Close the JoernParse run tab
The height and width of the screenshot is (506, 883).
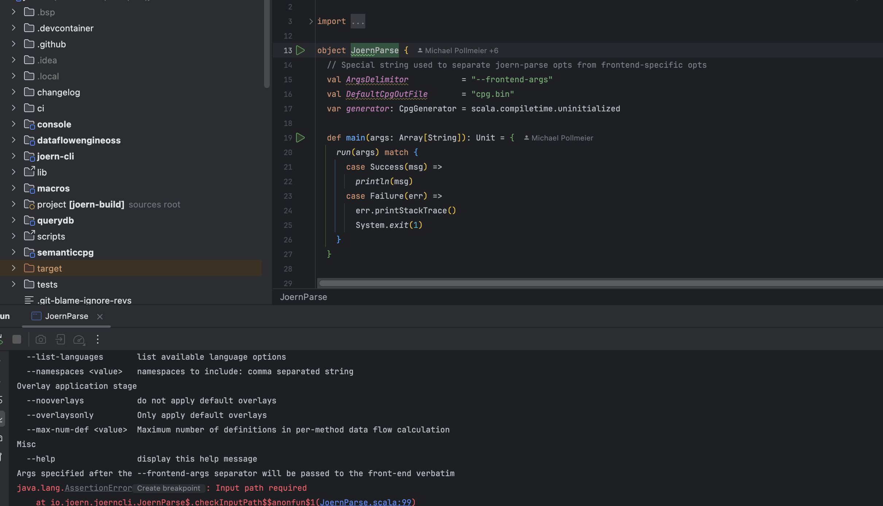pos(100,317)
